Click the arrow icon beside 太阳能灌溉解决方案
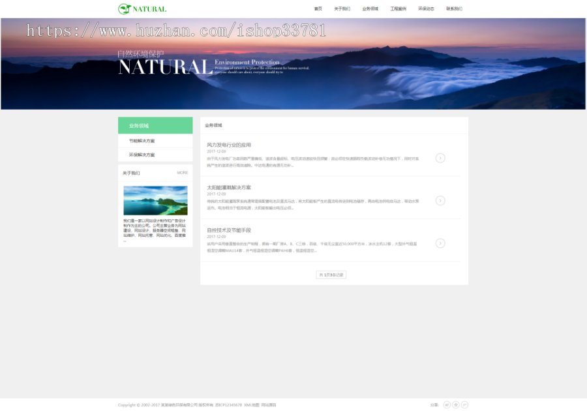Image resolution: width=587 pixels, height=411 pixels. (440, 201)
